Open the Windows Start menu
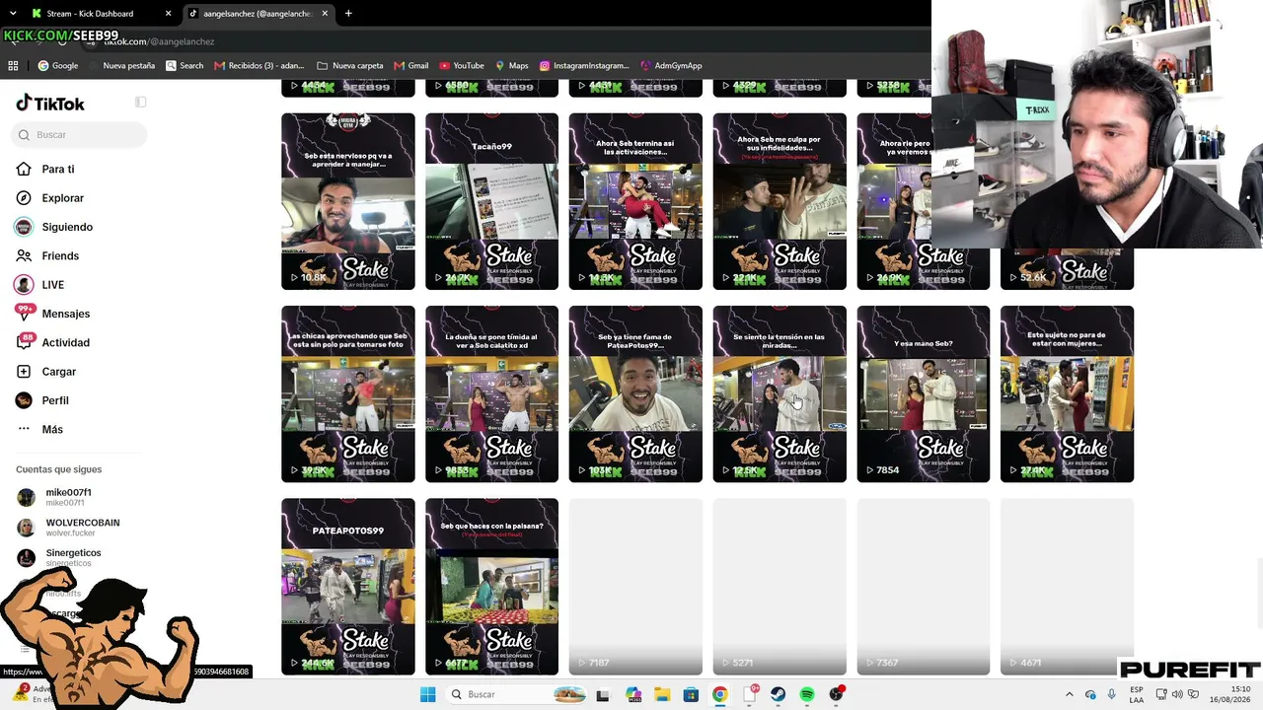This screenshot has height=710, width=1263. tap(427, 694)
